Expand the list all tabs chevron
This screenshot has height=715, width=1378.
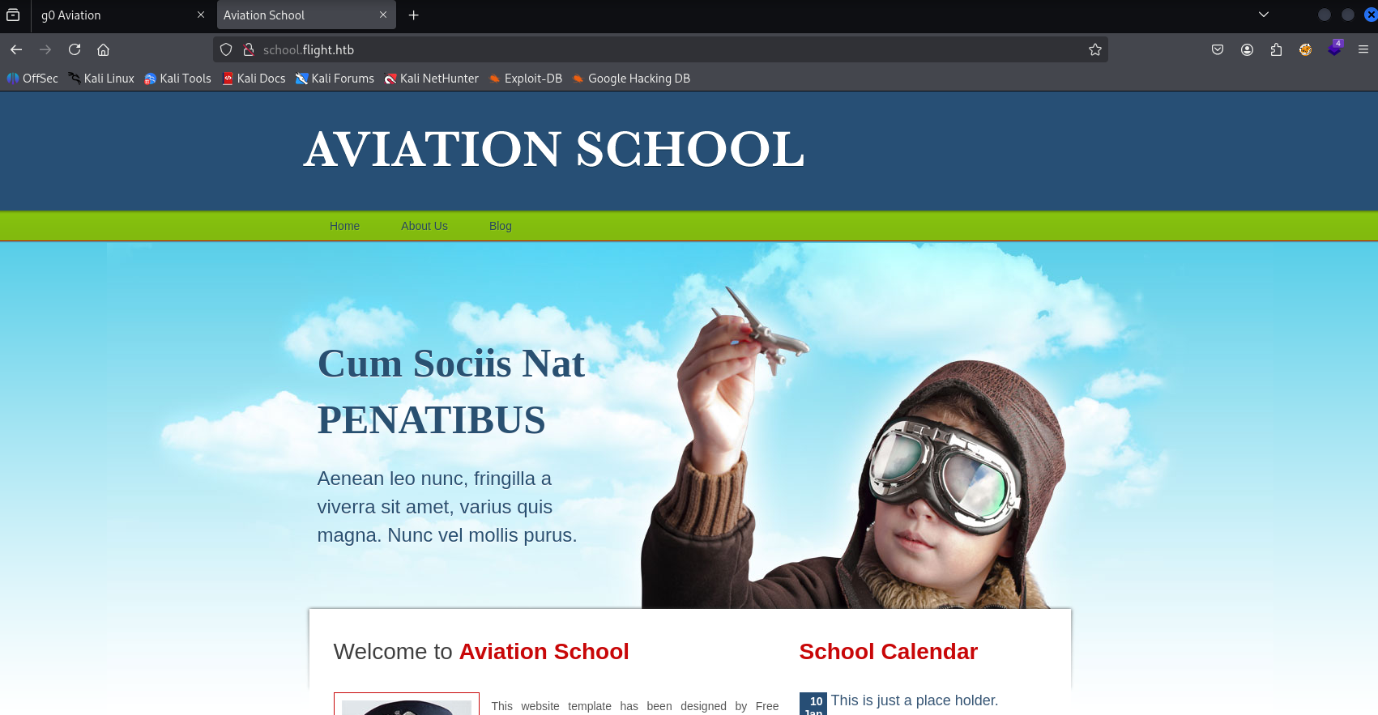[x=1264, y=15]
